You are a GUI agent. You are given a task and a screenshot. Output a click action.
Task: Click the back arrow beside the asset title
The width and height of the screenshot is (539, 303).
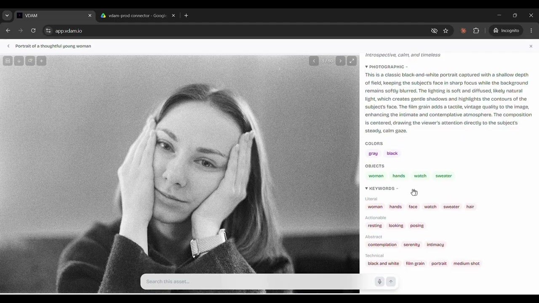[8, 46]
